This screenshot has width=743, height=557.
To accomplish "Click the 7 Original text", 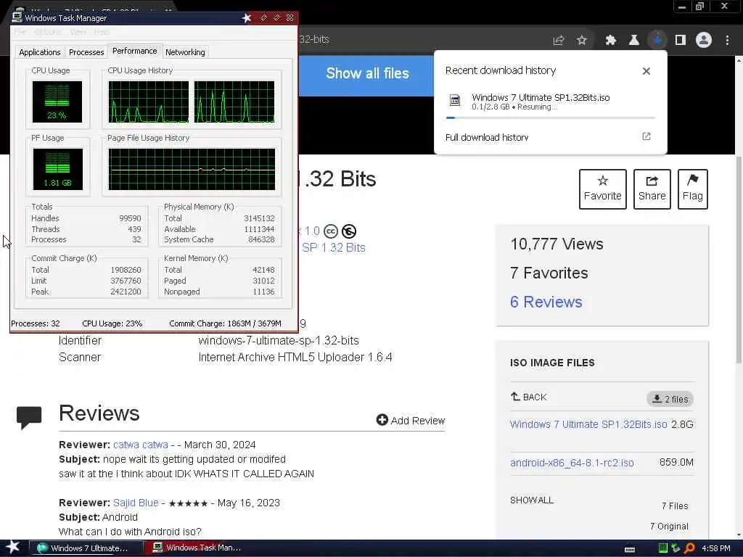I will pyautogui.click(x=669, y=527).
